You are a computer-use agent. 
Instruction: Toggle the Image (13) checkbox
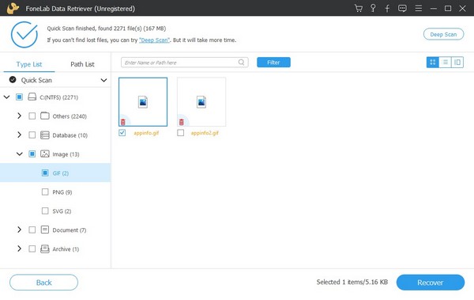tap(32, 154)
